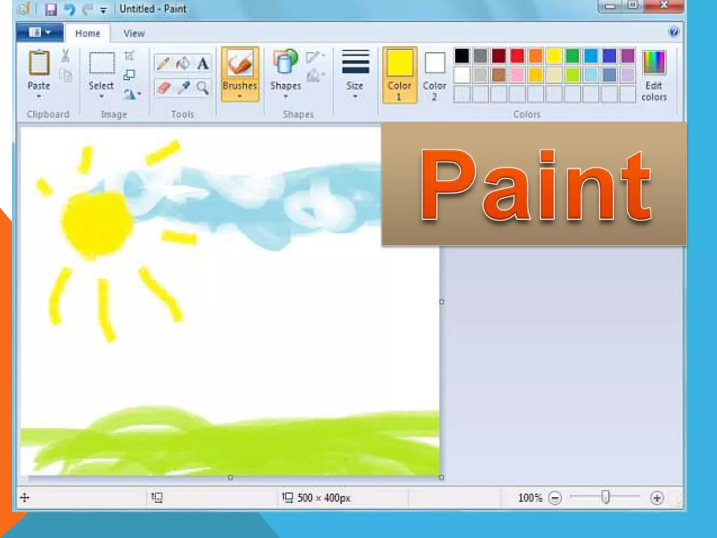Select the Eraser tool
The image size is (717, 538).
(163, 88)
